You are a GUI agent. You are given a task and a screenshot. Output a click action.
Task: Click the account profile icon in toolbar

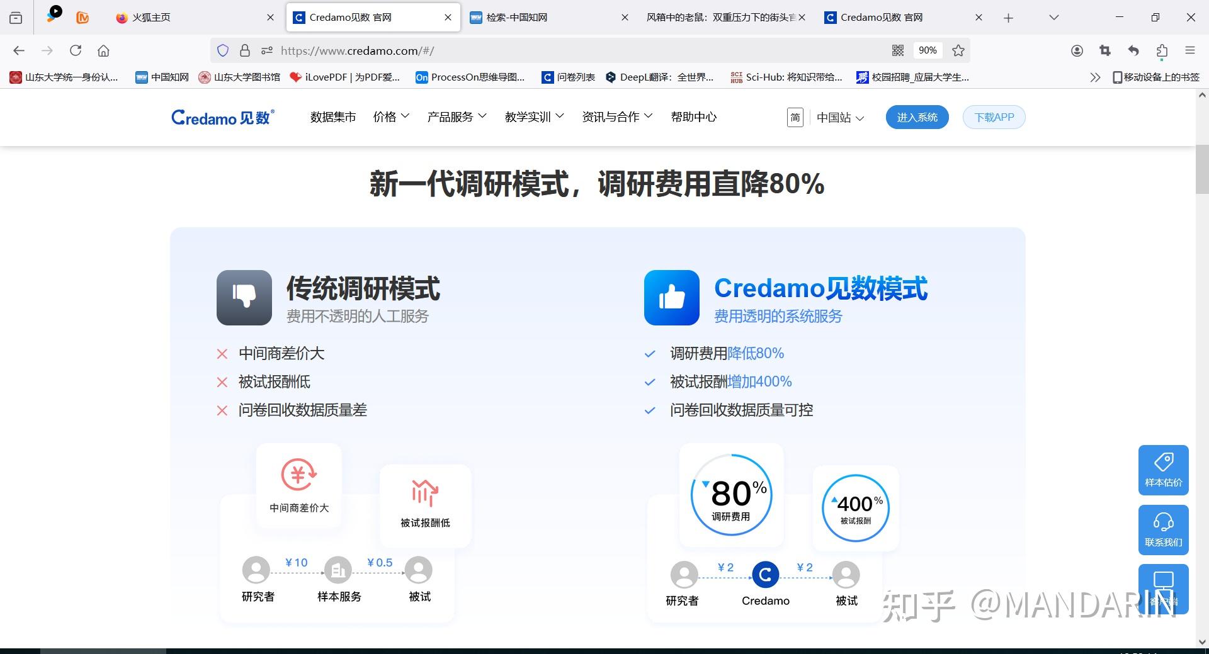(x=1077, y=50)
